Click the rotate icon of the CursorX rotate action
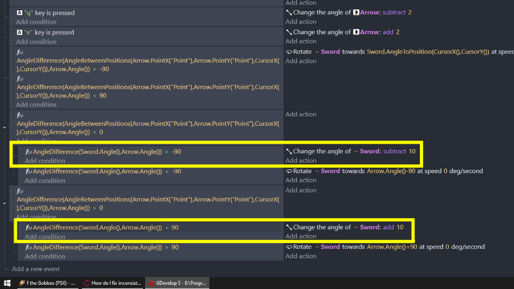Viewport: 514px width, 289px height. [x=289, y=52]
